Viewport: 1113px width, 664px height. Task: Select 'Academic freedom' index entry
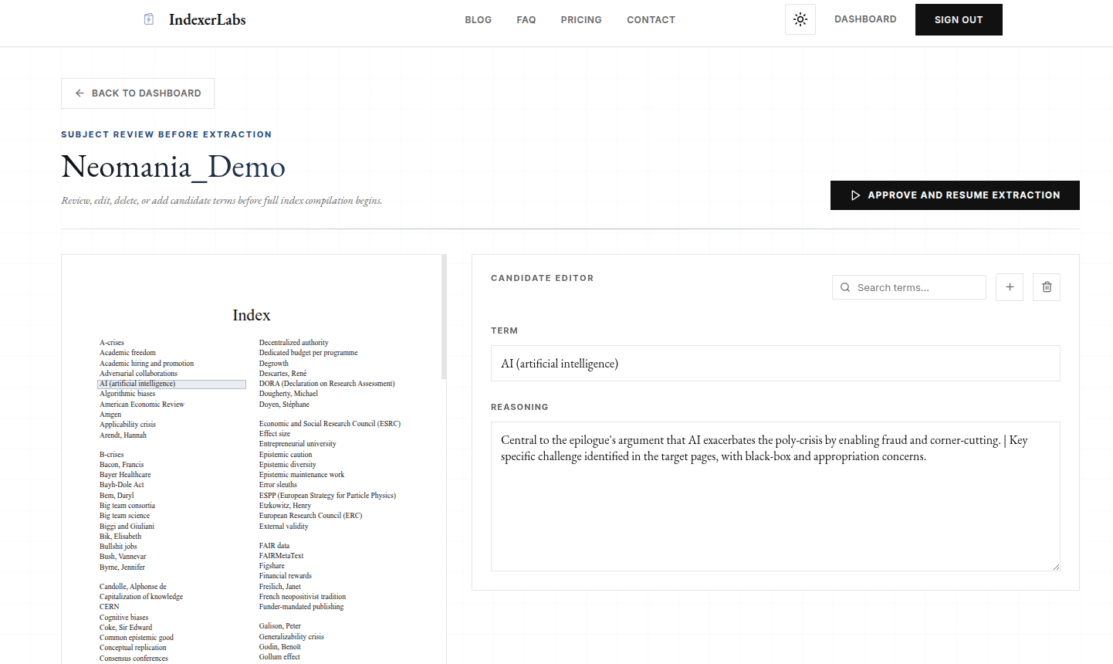(x=127, y=353)
